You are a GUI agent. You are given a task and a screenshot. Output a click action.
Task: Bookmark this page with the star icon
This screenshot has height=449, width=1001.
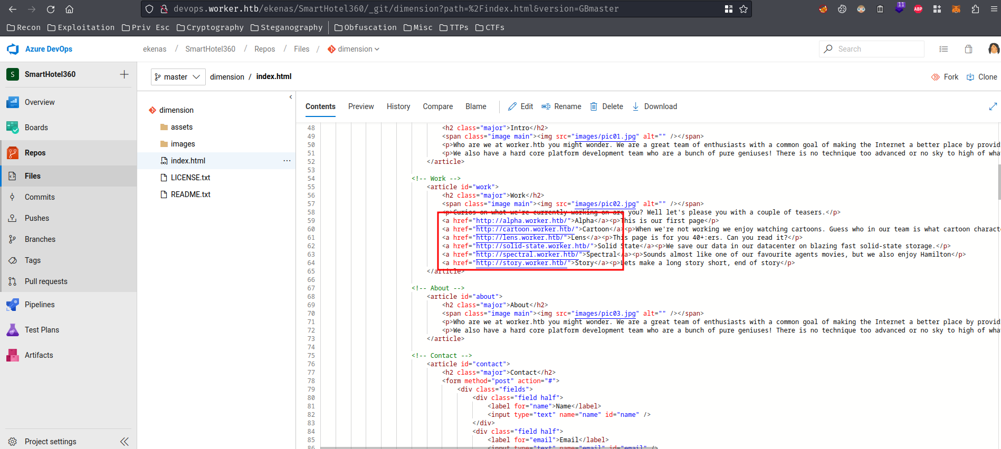[x=743, y=9]
